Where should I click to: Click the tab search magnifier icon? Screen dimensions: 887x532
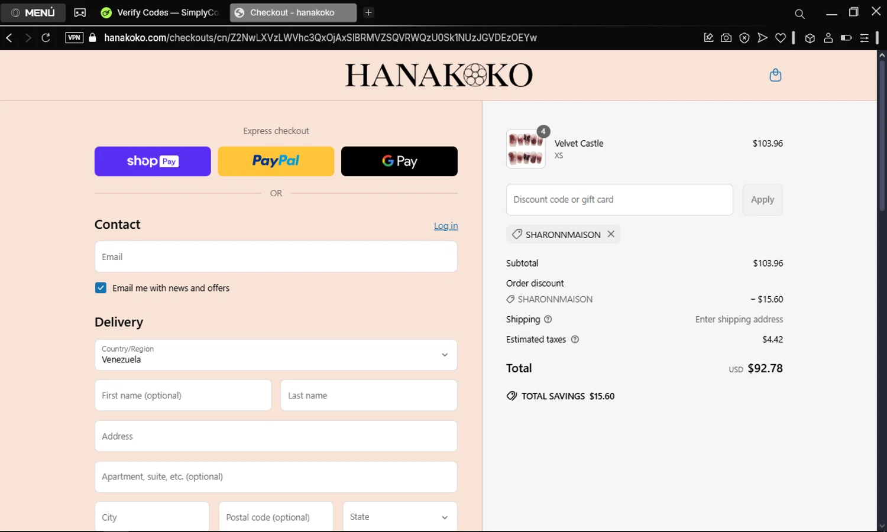point(799,14)
